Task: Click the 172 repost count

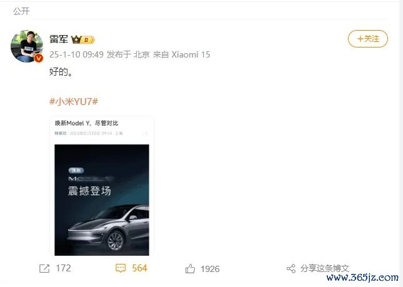Action: (63, 268)
